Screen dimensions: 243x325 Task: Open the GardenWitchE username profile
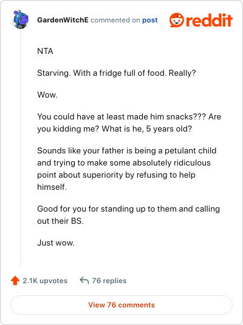point(63,20)
